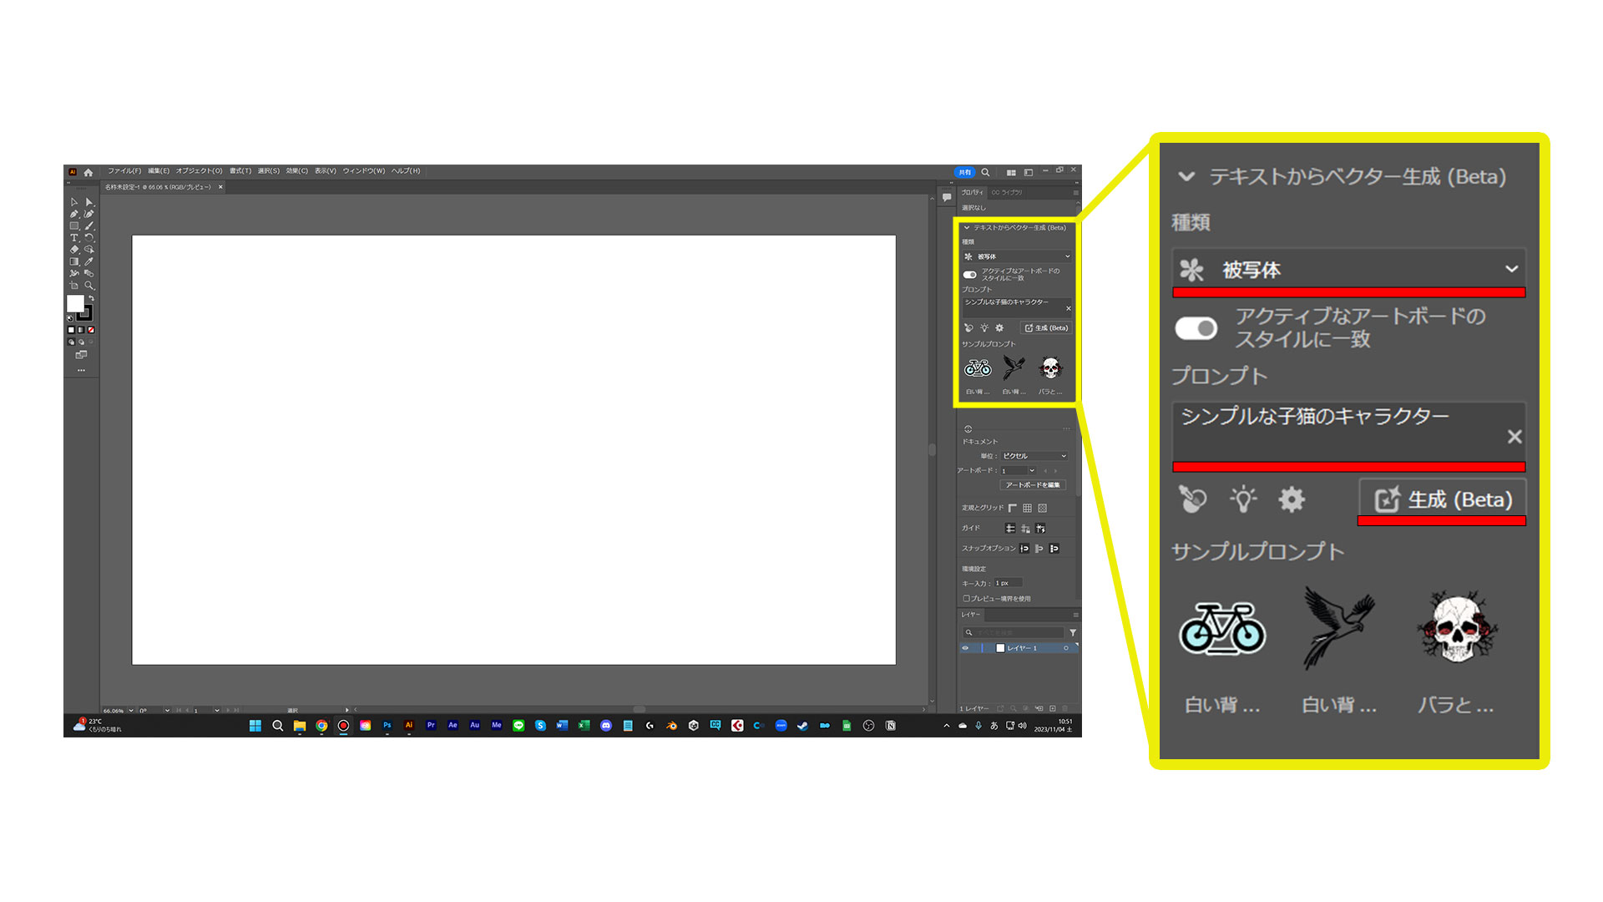Switch to the CC ライブラリ tab
1603x902 pixels.
(1007, 193)
